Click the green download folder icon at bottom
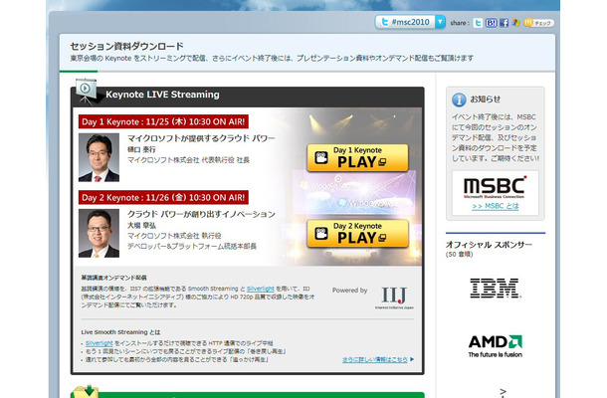Viewport: 607px width, 398px height. pos(86,391)
